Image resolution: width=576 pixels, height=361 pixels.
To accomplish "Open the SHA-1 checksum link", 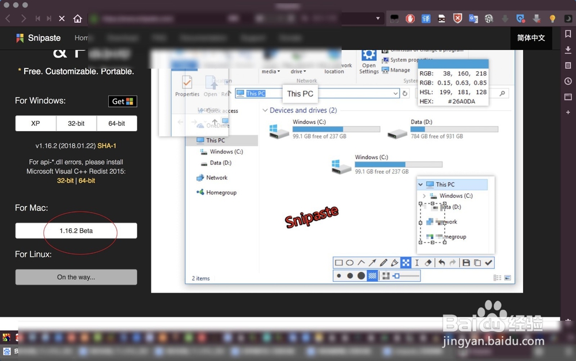I will coord(106,145).
